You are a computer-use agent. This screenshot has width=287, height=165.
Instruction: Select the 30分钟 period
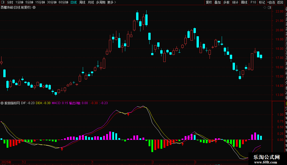point(52,2)
